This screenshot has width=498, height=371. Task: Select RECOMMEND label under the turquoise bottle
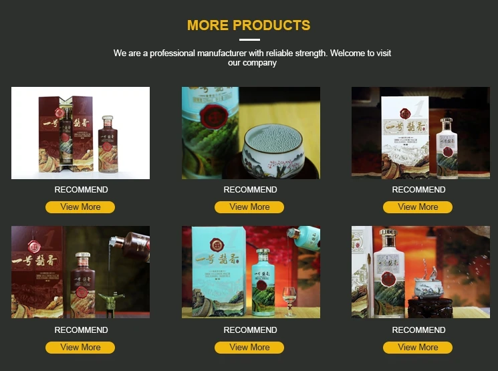pos(250,330)
